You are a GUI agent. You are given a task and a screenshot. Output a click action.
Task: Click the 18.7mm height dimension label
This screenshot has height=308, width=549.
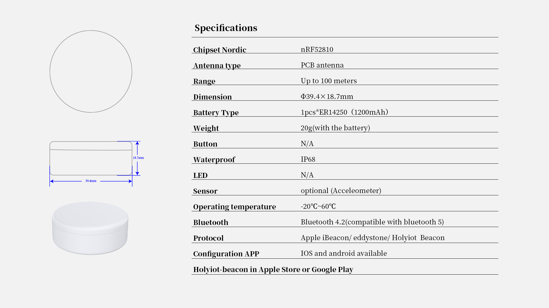(x=138, y=158)
